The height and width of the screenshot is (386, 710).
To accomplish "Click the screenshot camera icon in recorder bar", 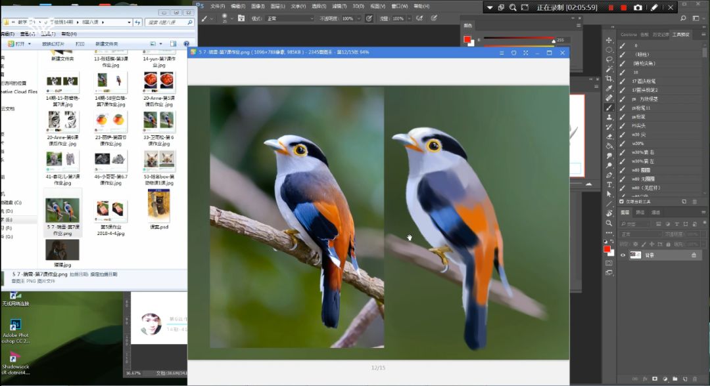I will pos(638,7).
